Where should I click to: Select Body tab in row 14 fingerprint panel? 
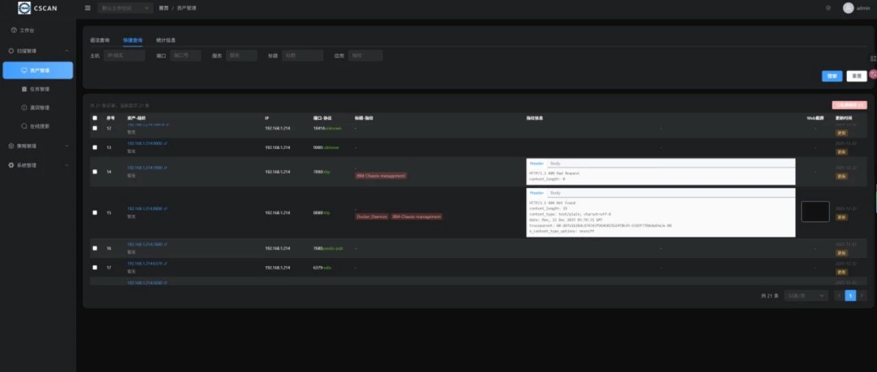click(555, 163)
